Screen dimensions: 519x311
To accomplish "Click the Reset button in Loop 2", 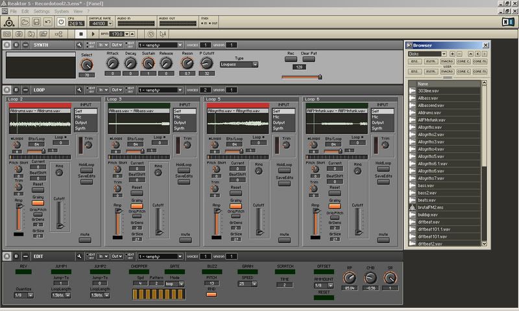I will tap(38, 190).
